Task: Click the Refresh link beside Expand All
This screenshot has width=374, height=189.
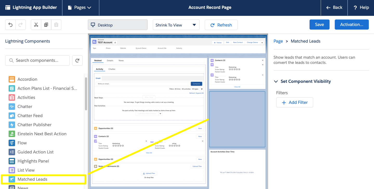Action: coord(192,93)
